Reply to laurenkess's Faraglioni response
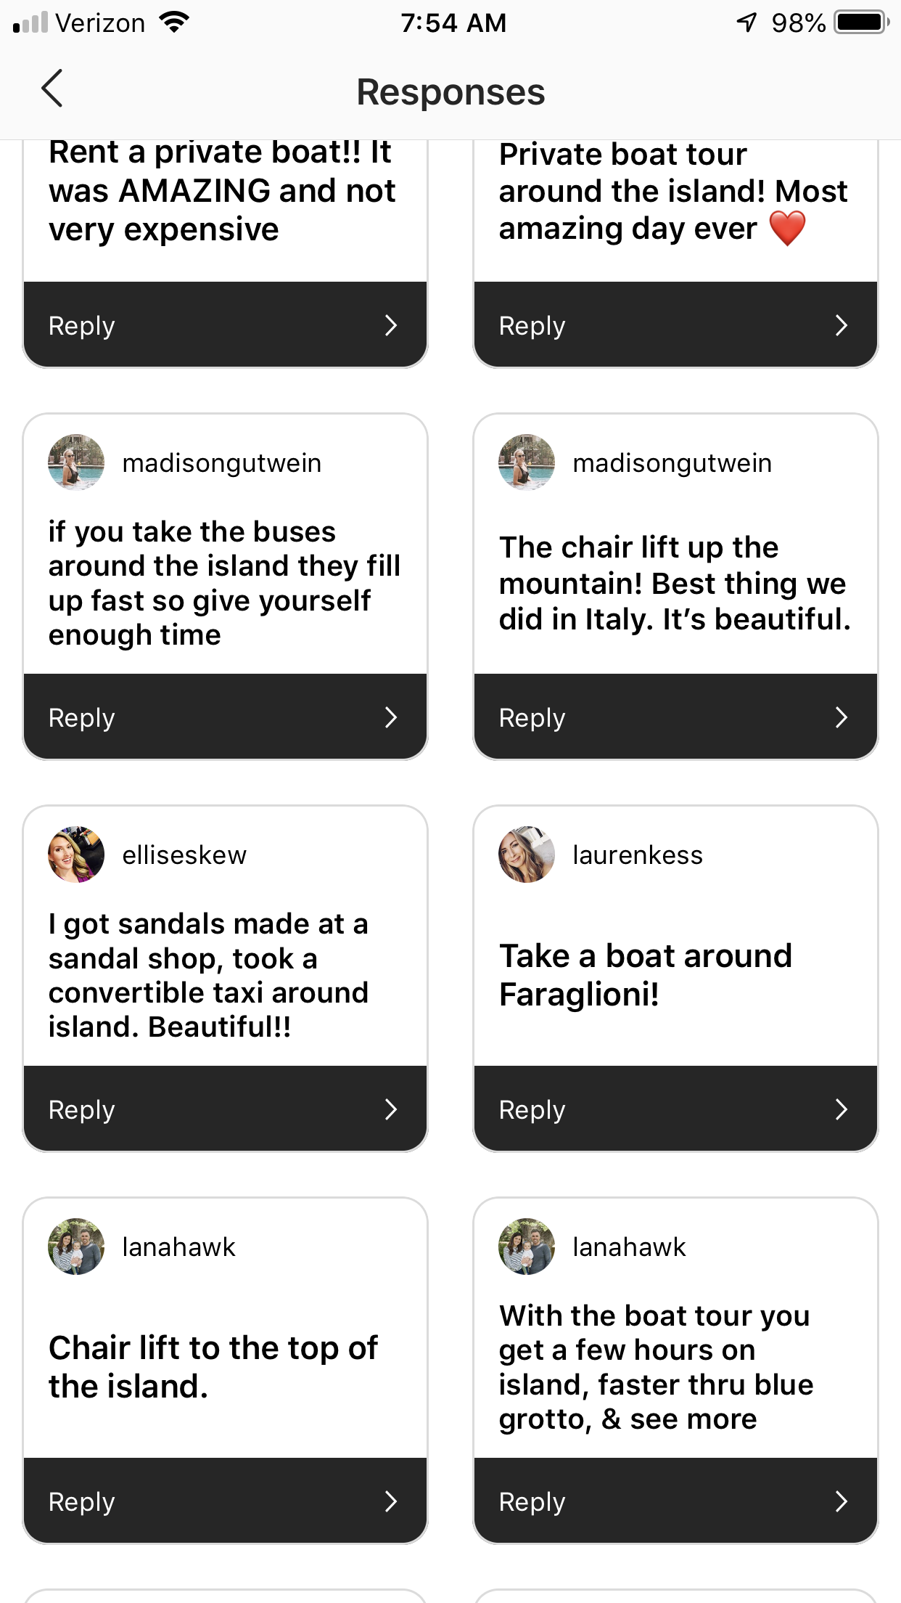 coord(675,1109)
